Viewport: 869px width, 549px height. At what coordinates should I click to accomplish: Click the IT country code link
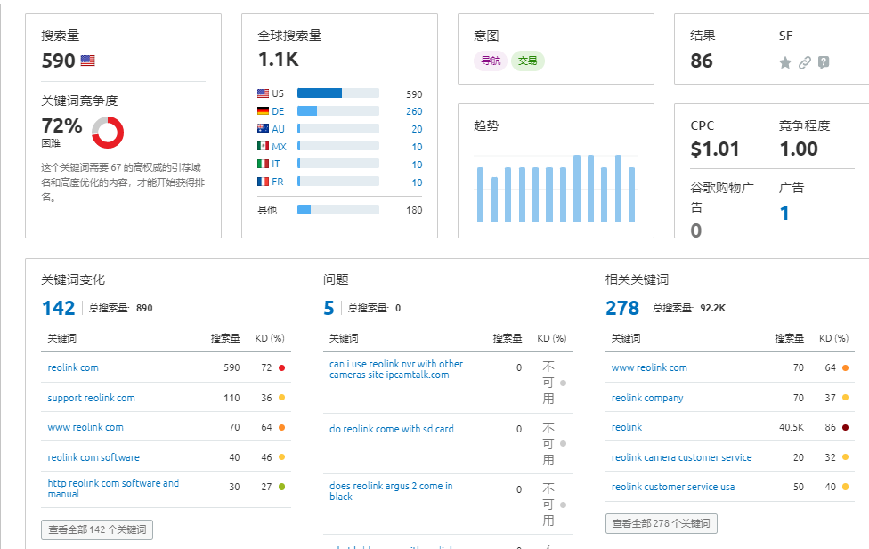click(276, 164)
